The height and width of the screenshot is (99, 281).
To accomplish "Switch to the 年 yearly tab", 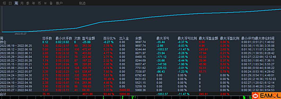I will coord(33,3).
